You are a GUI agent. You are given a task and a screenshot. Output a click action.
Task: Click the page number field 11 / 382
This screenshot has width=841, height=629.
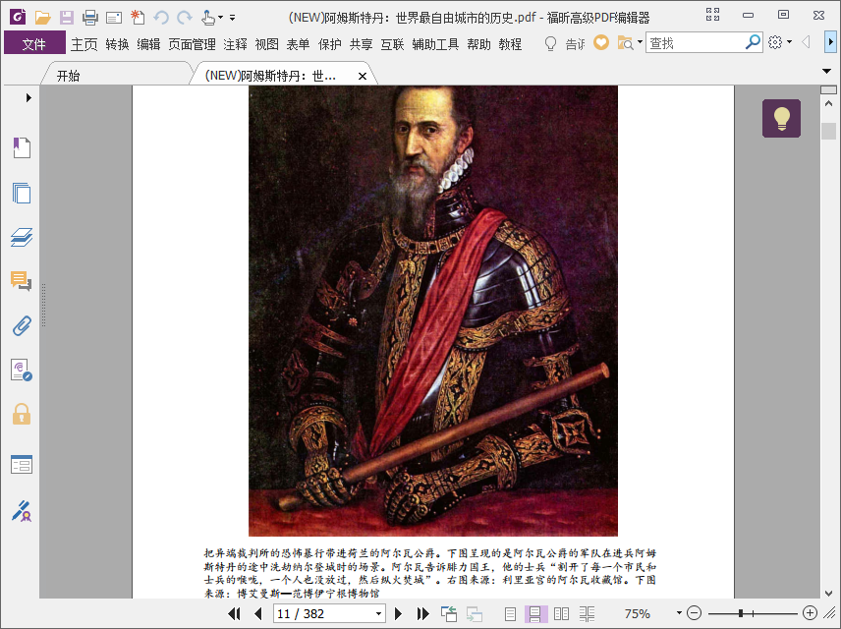(323, 613)
